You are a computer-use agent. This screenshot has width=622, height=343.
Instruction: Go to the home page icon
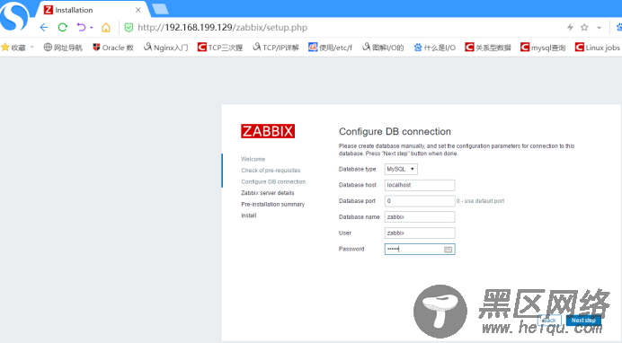tap(106, 27)
